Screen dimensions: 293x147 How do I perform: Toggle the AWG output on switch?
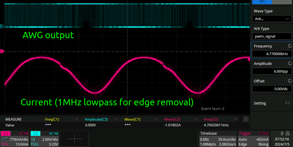click(262, 2)
